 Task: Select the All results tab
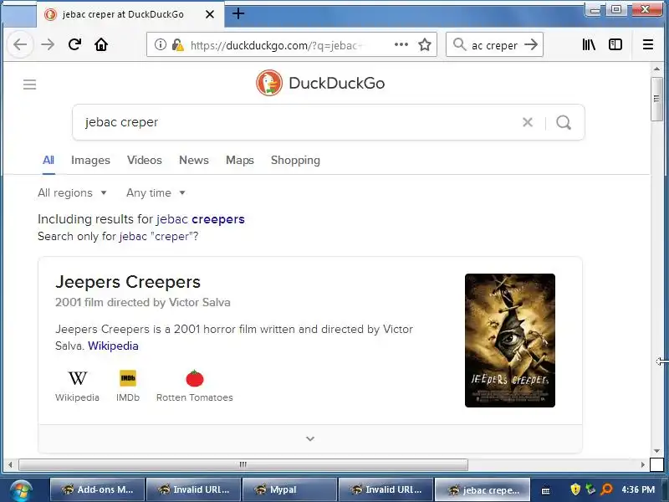click(49, 160)
